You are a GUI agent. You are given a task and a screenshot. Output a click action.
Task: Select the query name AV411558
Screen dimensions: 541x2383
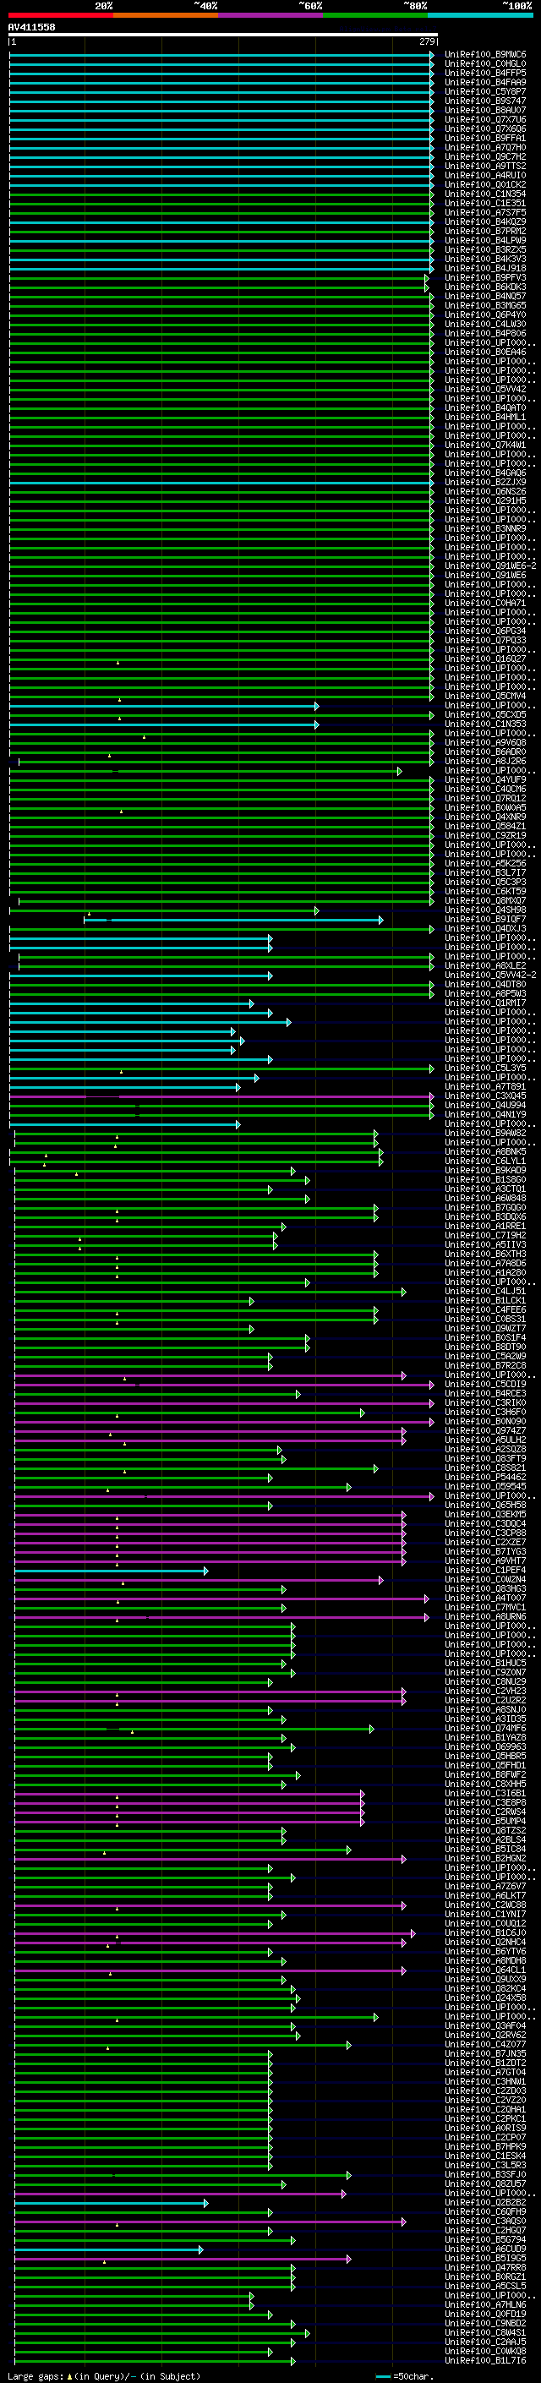(31, 27)
